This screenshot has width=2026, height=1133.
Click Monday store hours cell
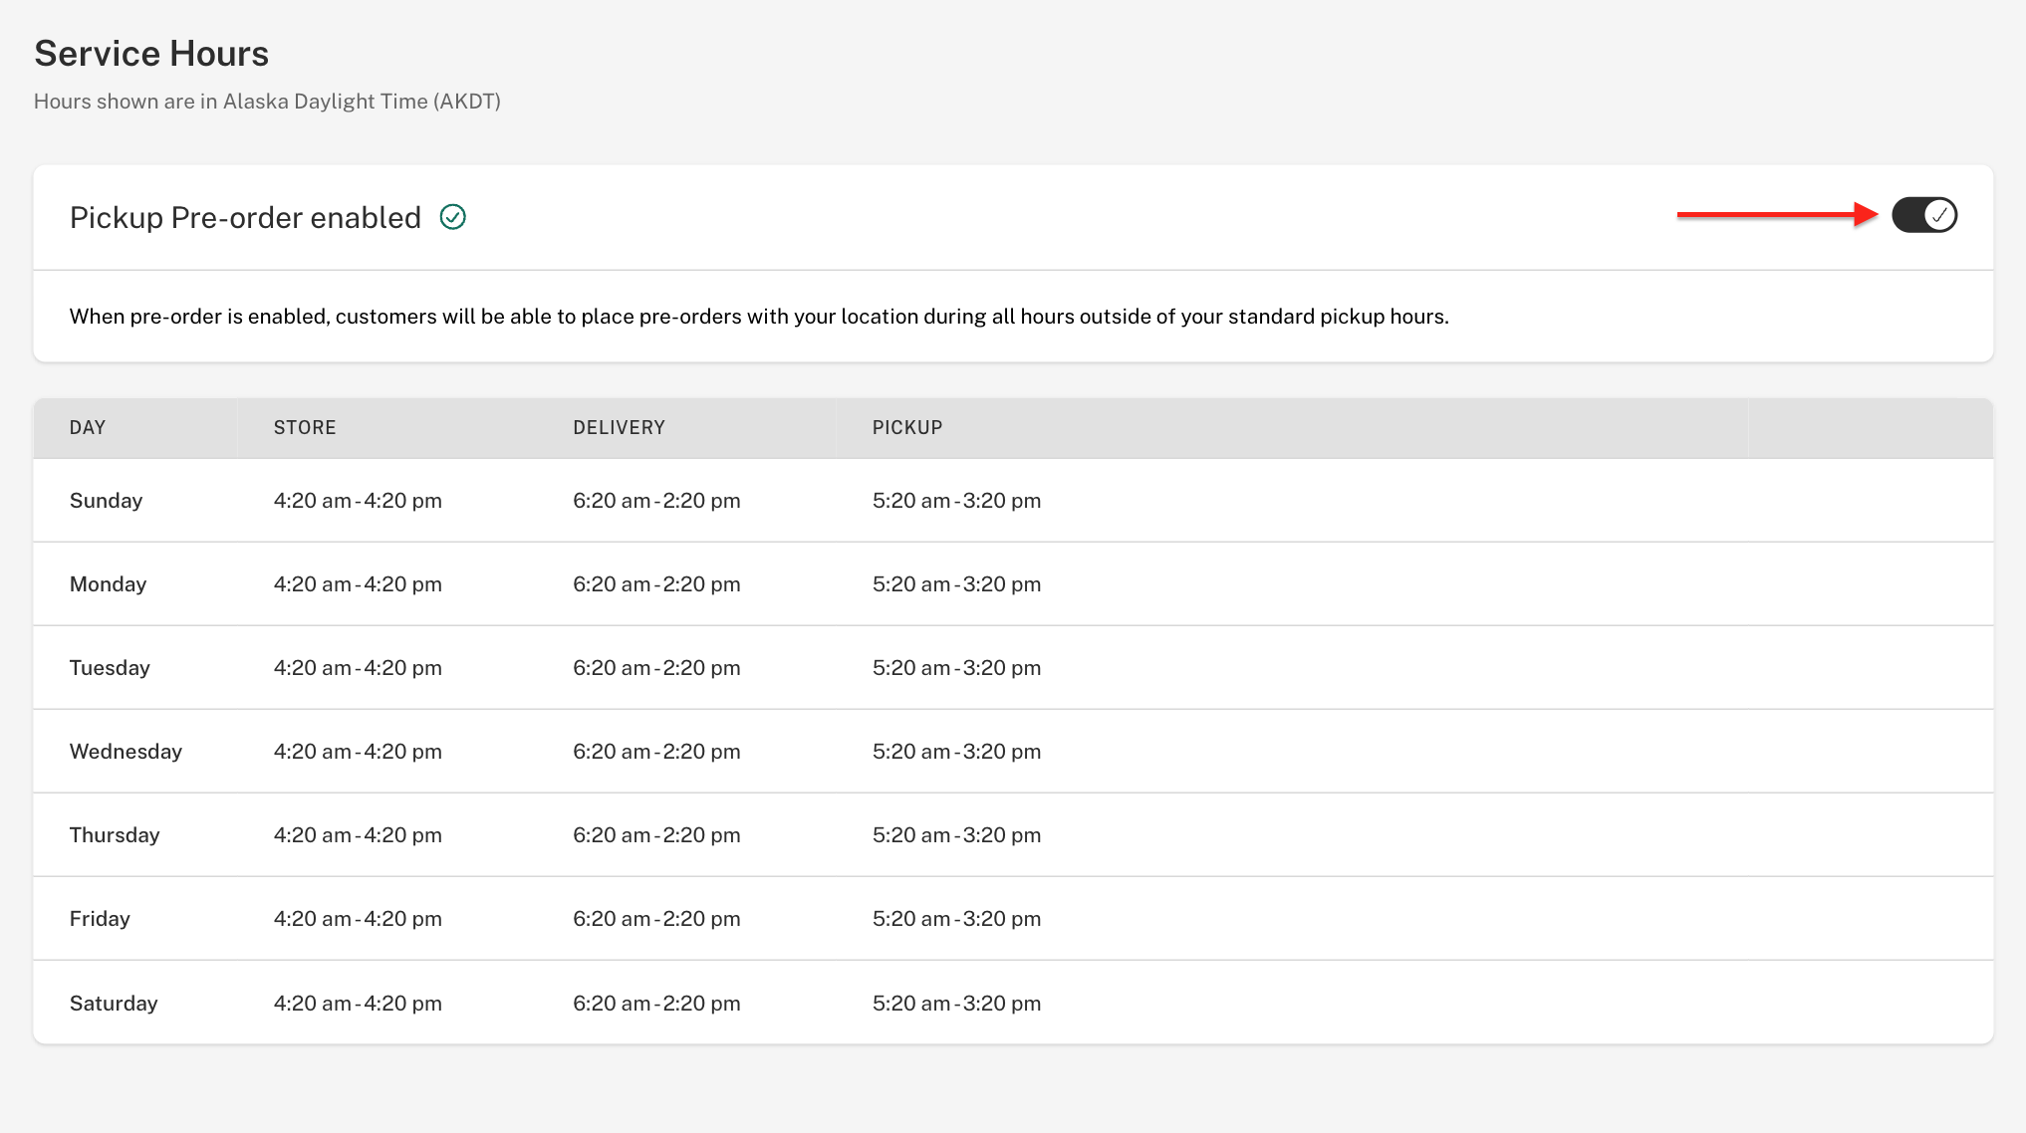tap(358, 584)
